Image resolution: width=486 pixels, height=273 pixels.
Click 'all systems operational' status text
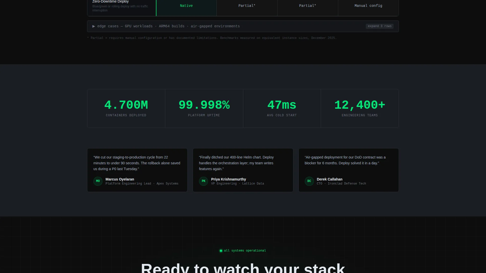(245, 251)
